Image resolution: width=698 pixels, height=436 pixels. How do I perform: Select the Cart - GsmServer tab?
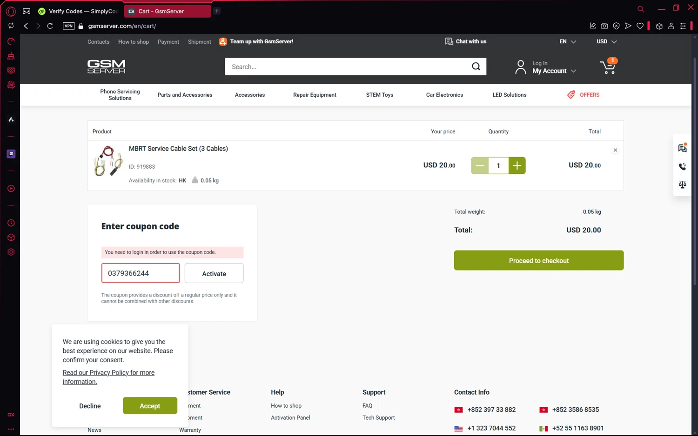(x=168, y=11)
